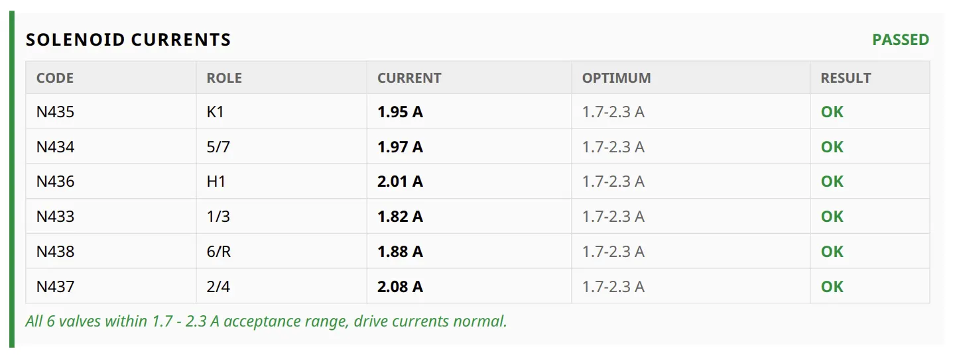Viewport: 955px width, 355px height.
Task: Select the N435 code cell
Action: [x=56, y=112]
